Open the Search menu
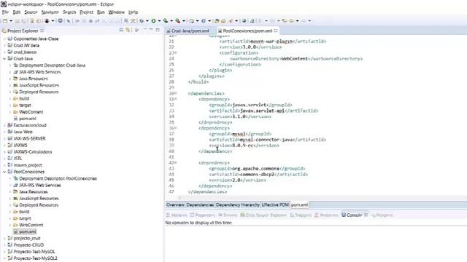Image resolution: width=467 pixels, height=262 pixels. (69, 12)
